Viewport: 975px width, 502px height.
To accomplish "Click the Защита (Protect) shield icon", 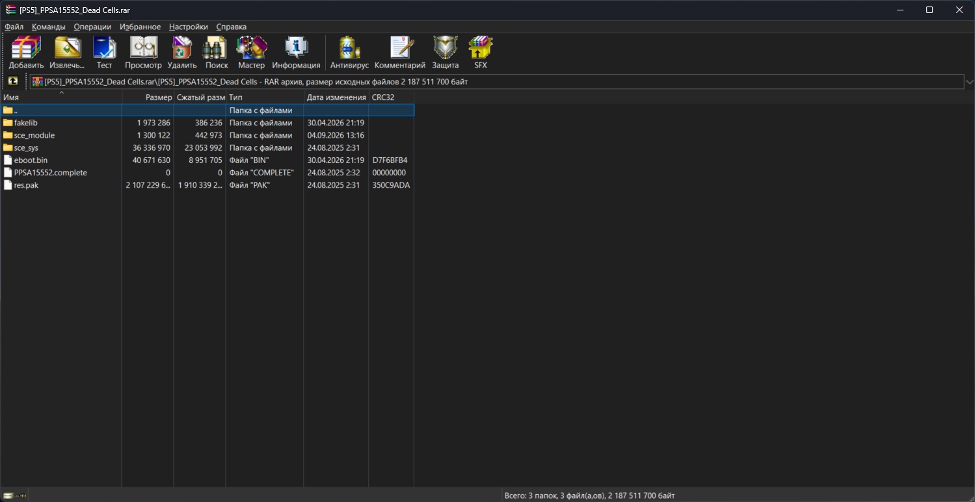I will click(x=446, y=53).
